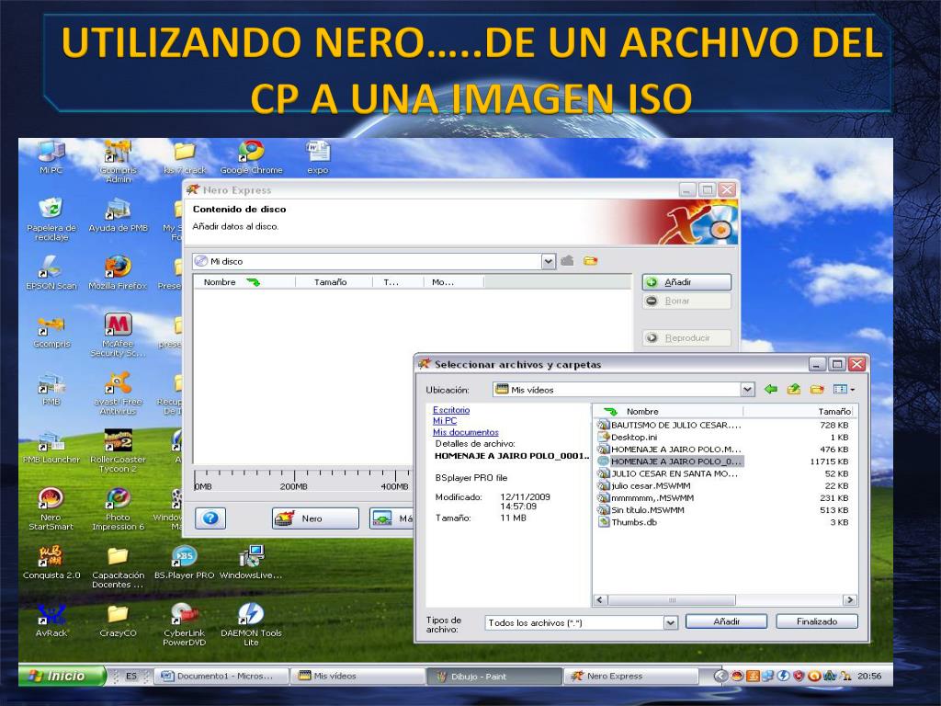Launch DAEMON Tools Lite shortcut
The width and height of the screenshot is (941, 706).
point(251,625)
